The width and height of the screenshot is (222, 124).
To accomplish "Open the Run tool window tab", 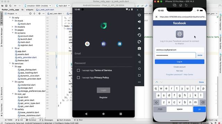I will coord(78,120).
